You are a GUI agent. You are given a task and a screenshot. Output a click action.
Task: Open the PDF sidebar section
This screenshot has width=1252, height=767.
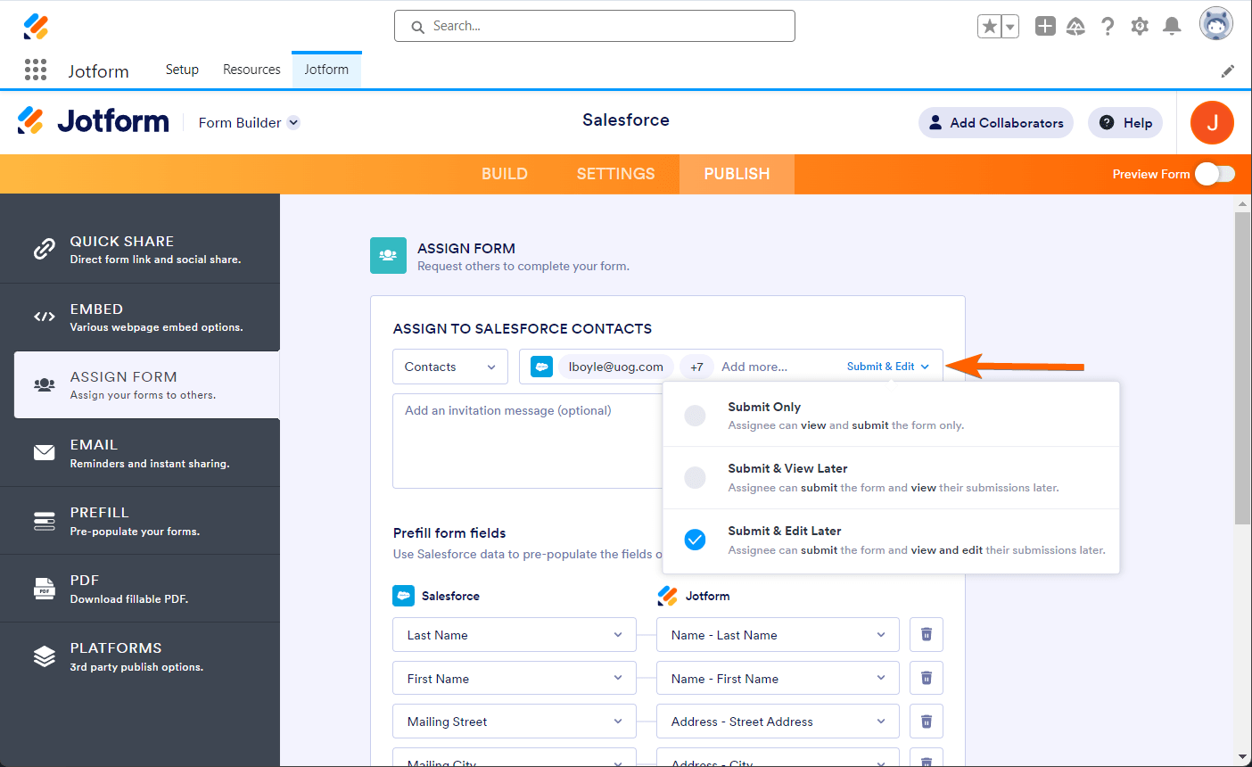(x=140, y=589)
